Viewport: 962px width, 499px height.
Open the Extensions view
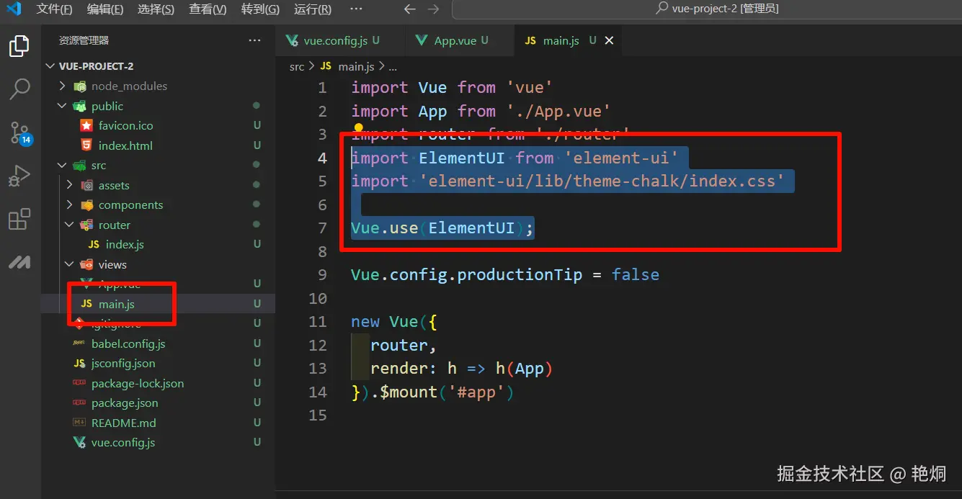tap(19, 219)
